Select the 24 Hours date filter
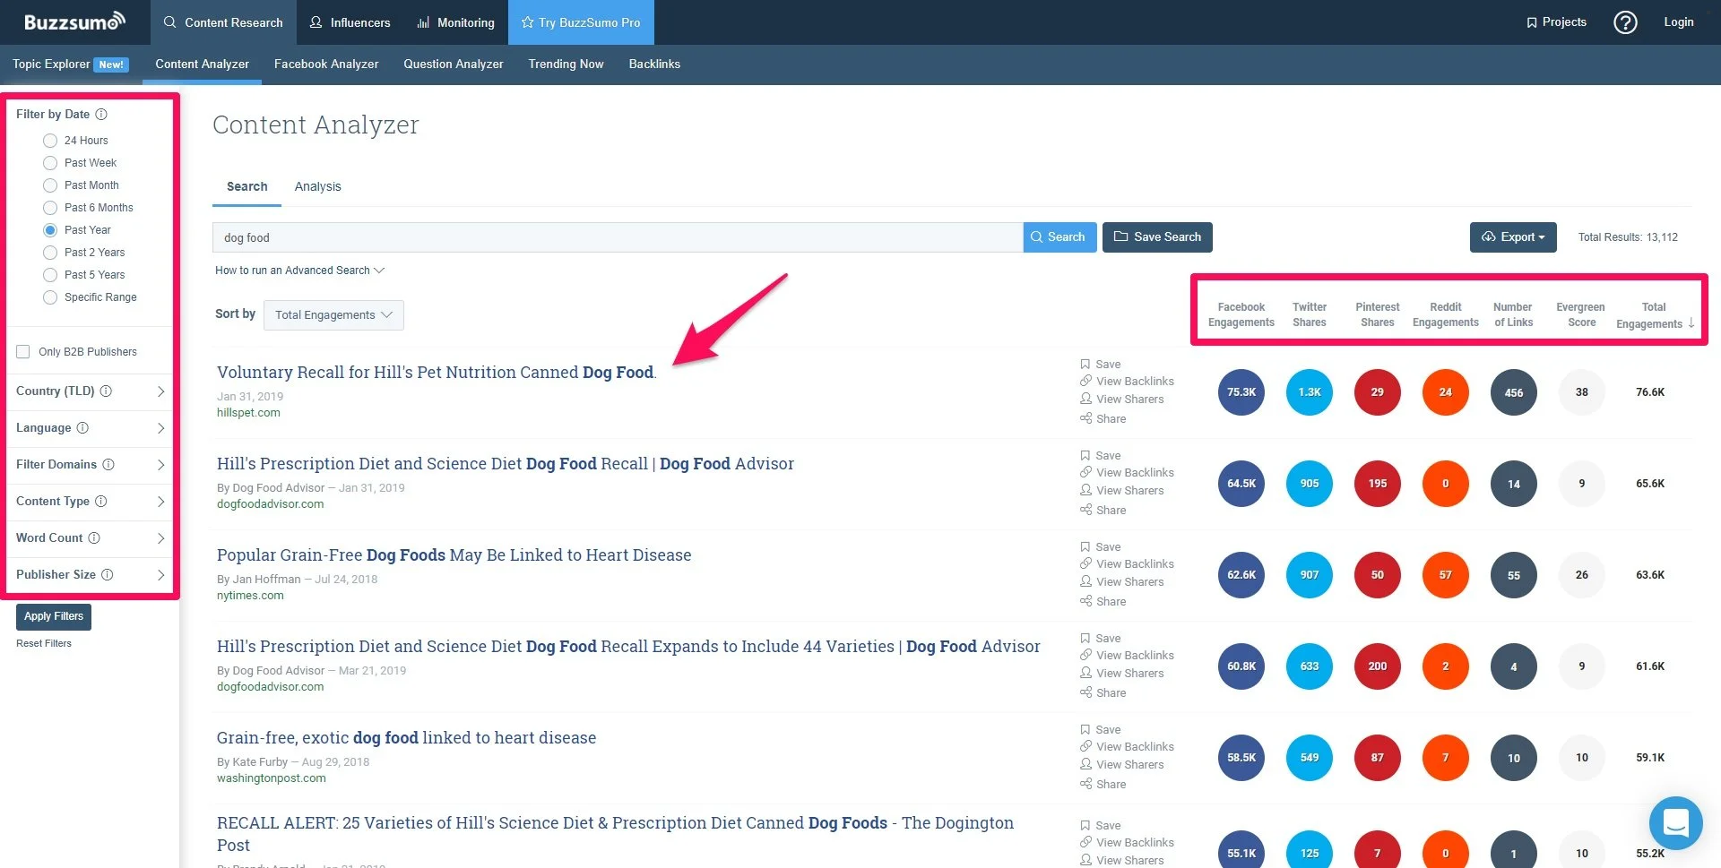 [50, 141]
